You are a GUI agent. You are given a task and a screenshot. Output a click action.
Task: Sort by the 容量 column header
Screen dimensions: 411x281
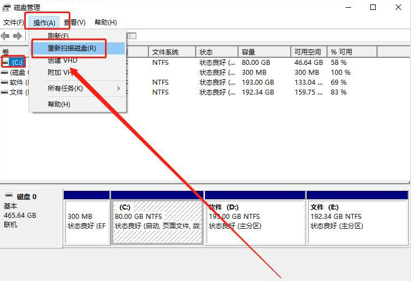264,52
